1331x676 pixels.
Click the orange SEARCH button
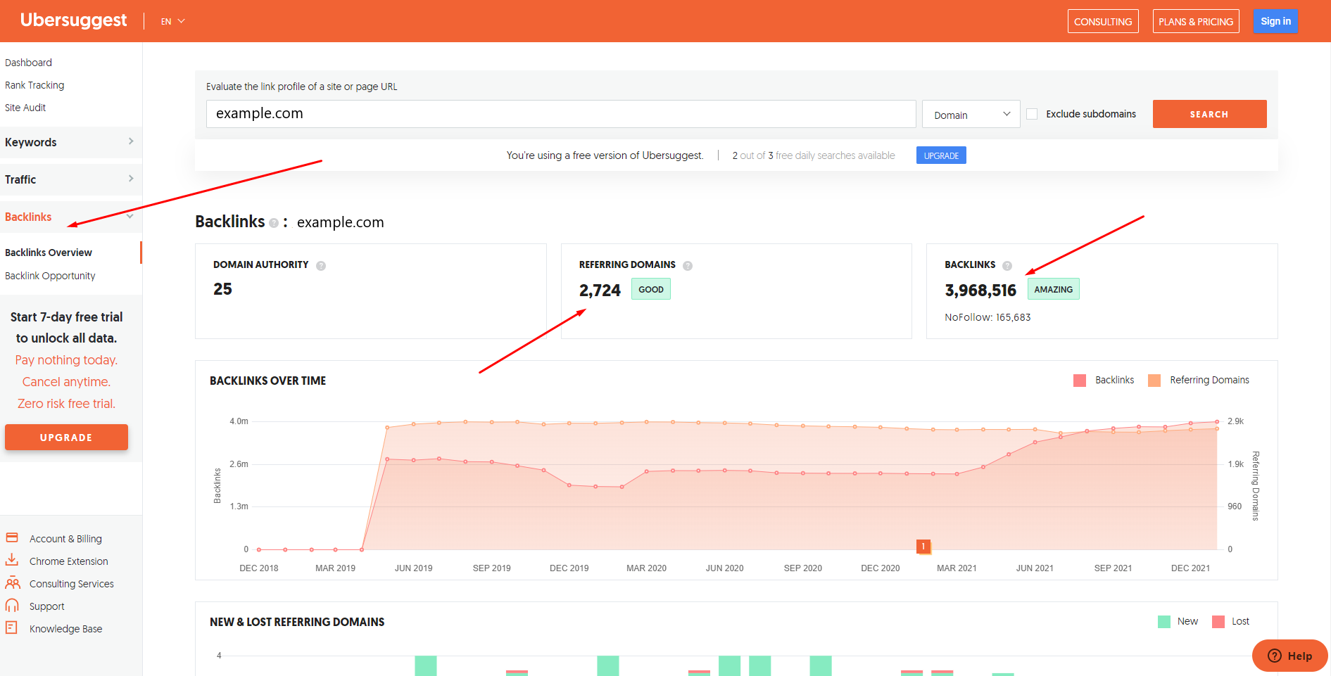[x=1209, y=114]
